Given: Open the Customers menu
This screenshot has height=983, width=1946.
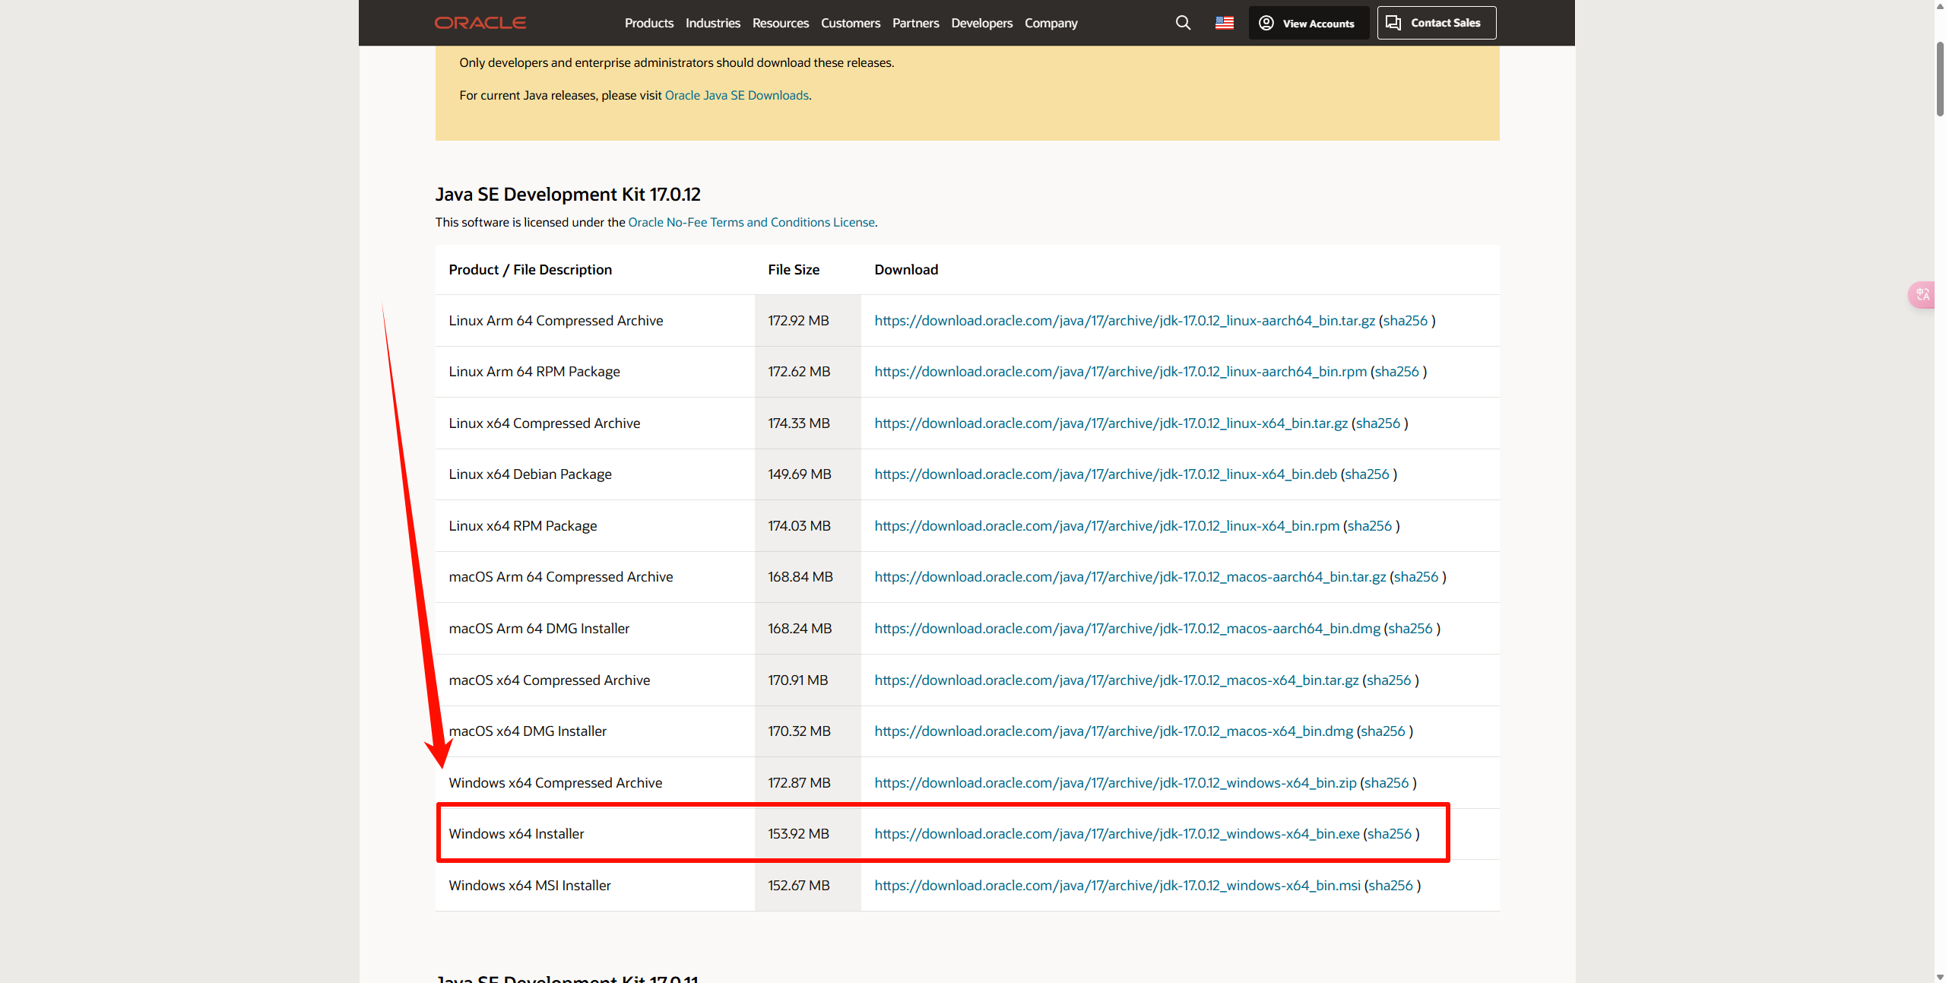Looking at the screenshot, I should pyautogui.click(x=850, y=23).
